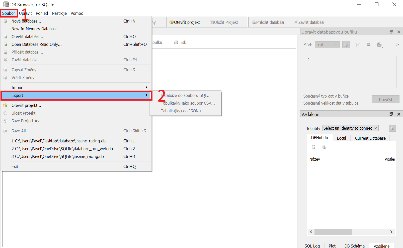
Task: Click Přiložit databázi toolbar button
Action: pyautogui.click(x=268, y=22)
